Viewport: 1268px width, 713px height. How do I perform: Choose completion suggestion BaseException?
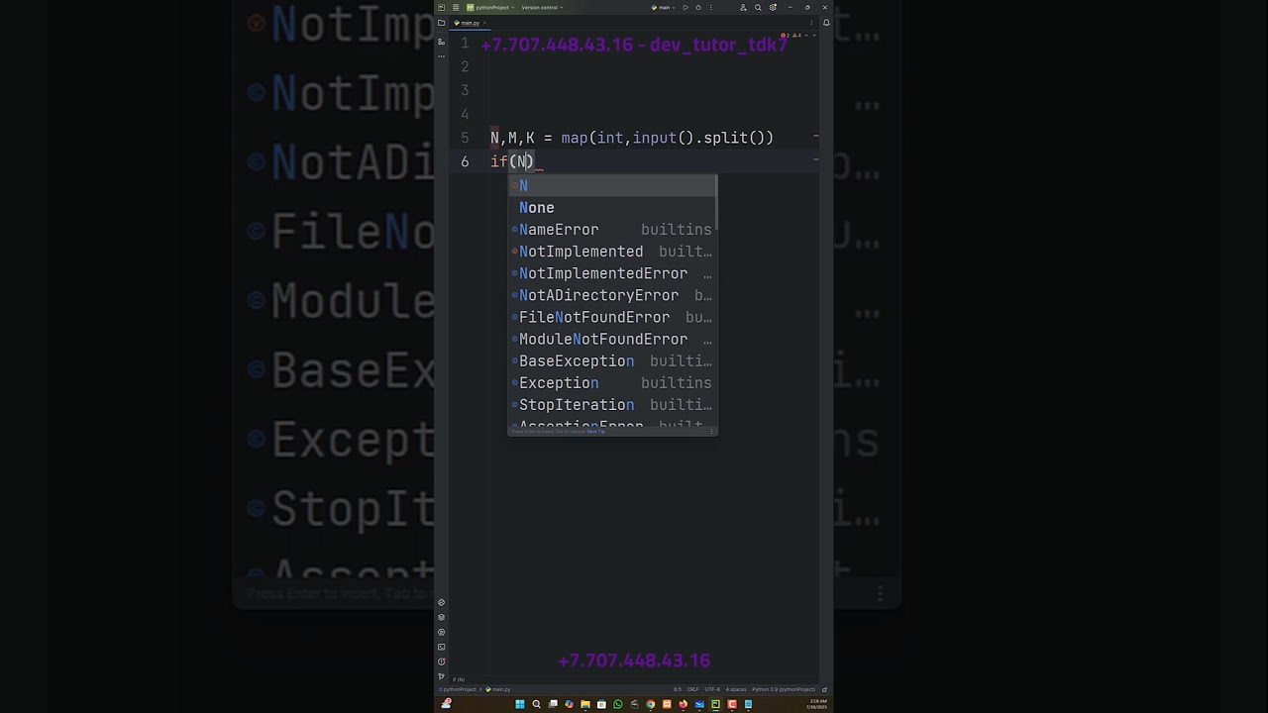[x=612, y=360]
